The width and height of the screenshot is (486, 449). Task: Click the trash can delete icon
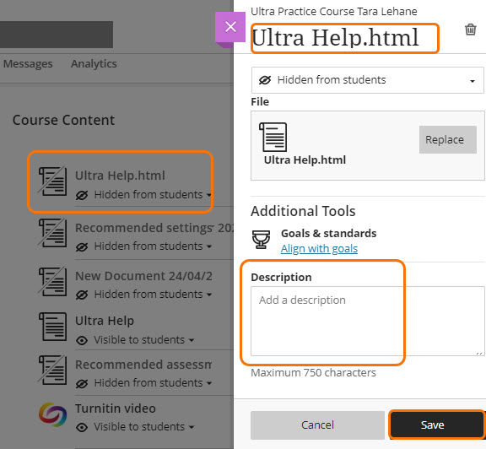point(470,30)
